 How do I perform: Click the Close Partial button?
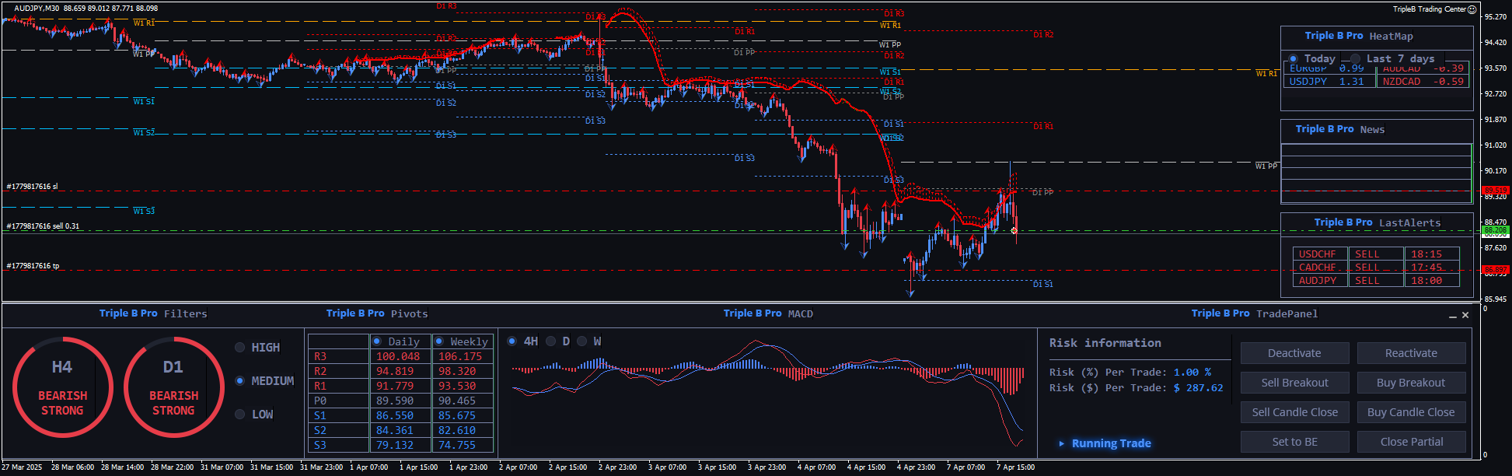(1411, 442)
